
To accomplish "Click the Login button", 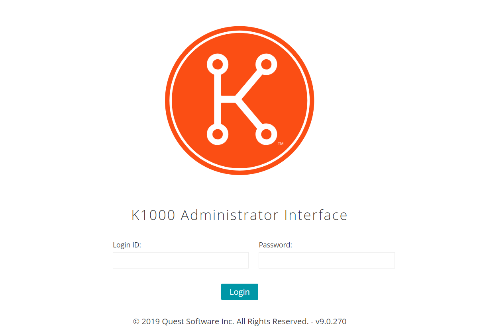I will tap(239, 292).
